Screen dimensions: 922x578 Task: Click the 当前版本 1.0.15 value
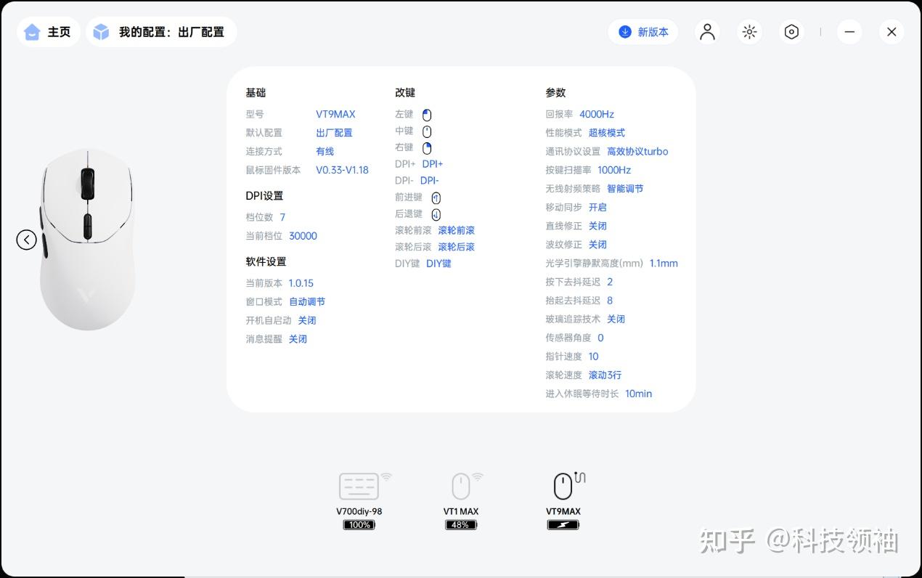301,283
